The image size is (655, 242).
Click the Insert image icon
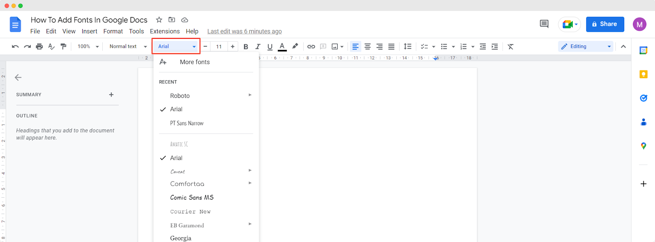[335, 47]
